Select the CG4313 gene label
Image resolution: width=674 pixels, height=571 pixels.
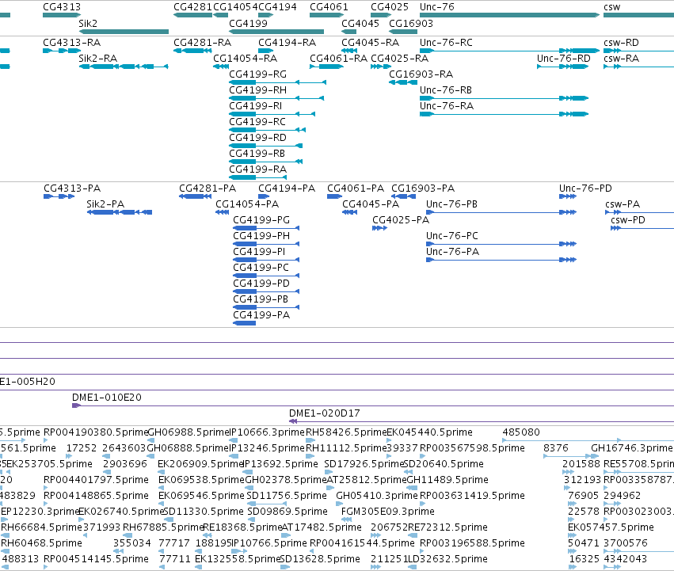62,7
